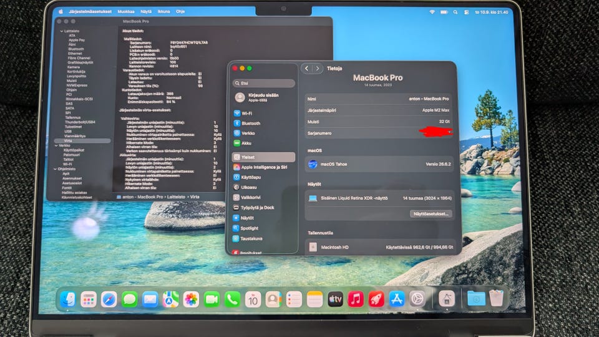Open Calendar showing 10 in Dock

(253, 300)
